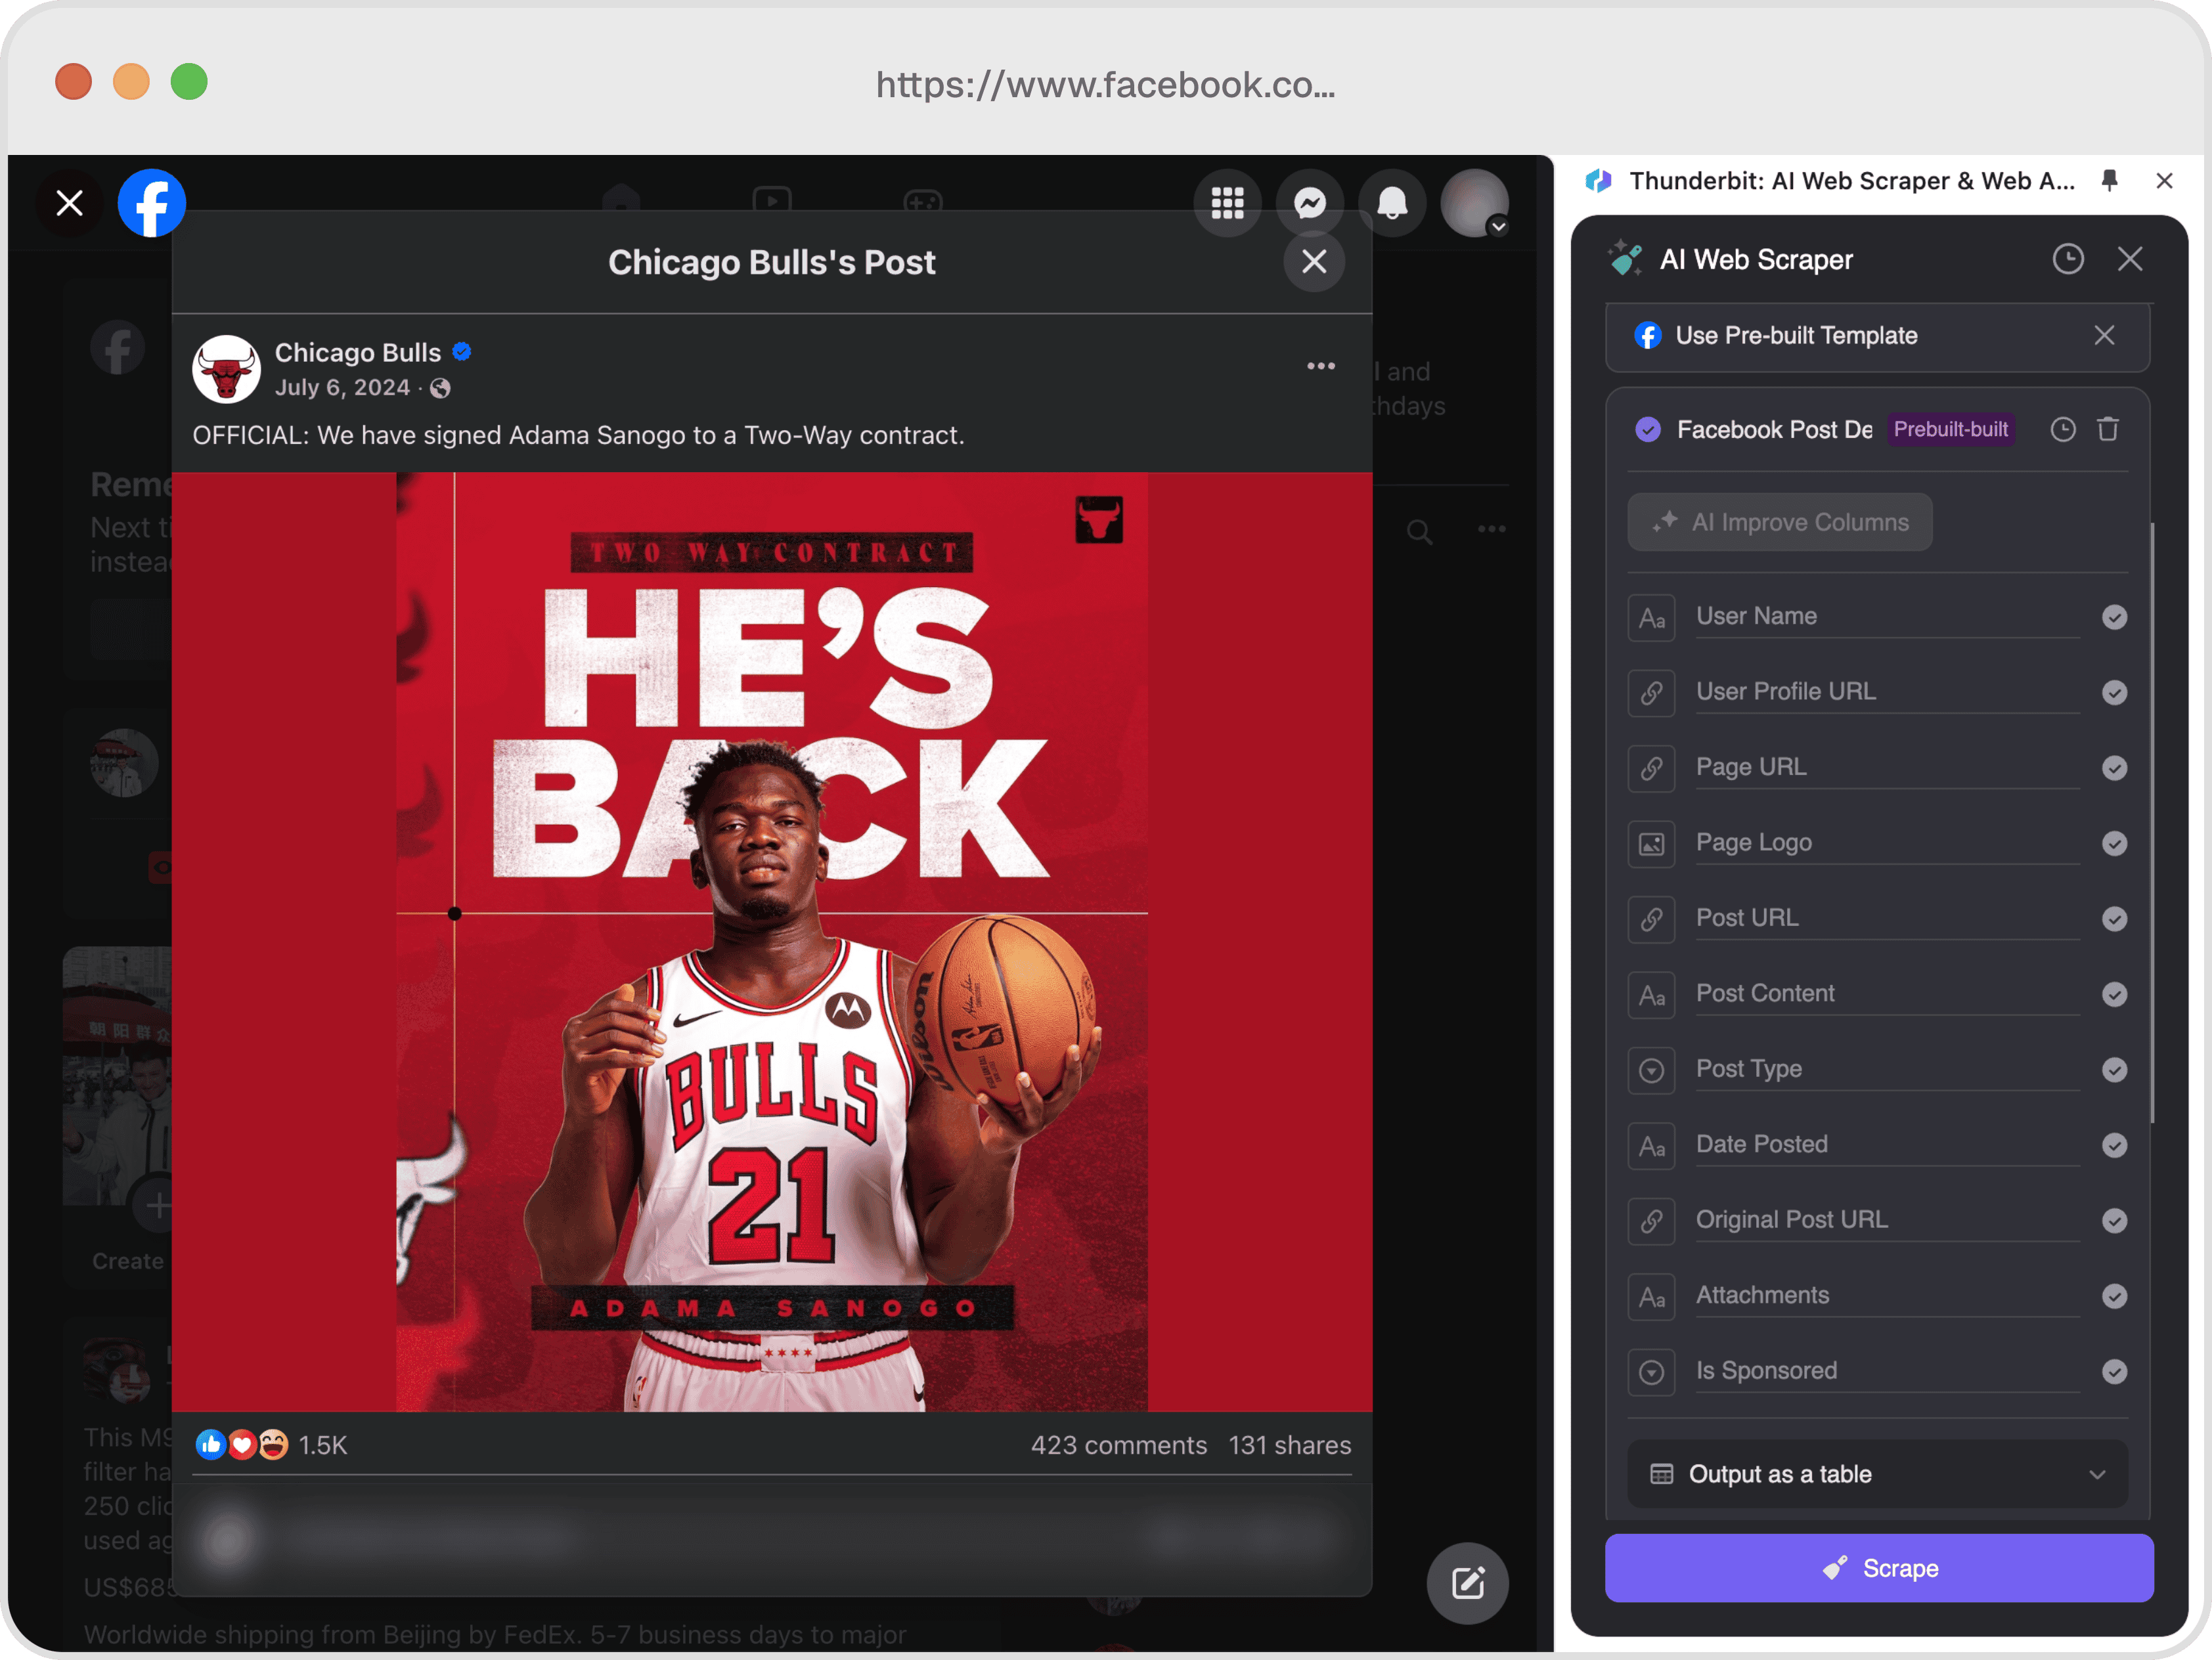Open the notifications bell icon
Image resolution: width=2212 pixels, height=1660 pixels.
[1392, 203]
